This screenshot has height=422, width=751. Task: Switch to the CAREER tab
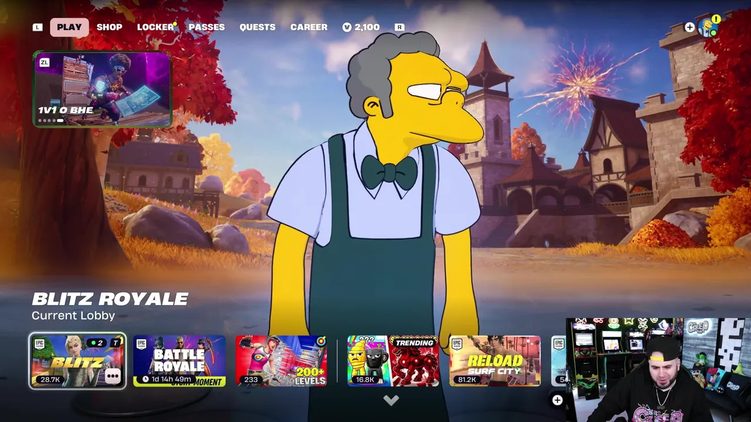(x=309, y=27)
